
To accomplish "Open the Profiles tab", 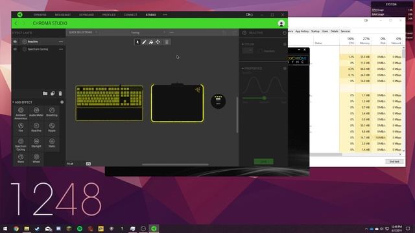I will pyautogui.click(x=109, y=15).
